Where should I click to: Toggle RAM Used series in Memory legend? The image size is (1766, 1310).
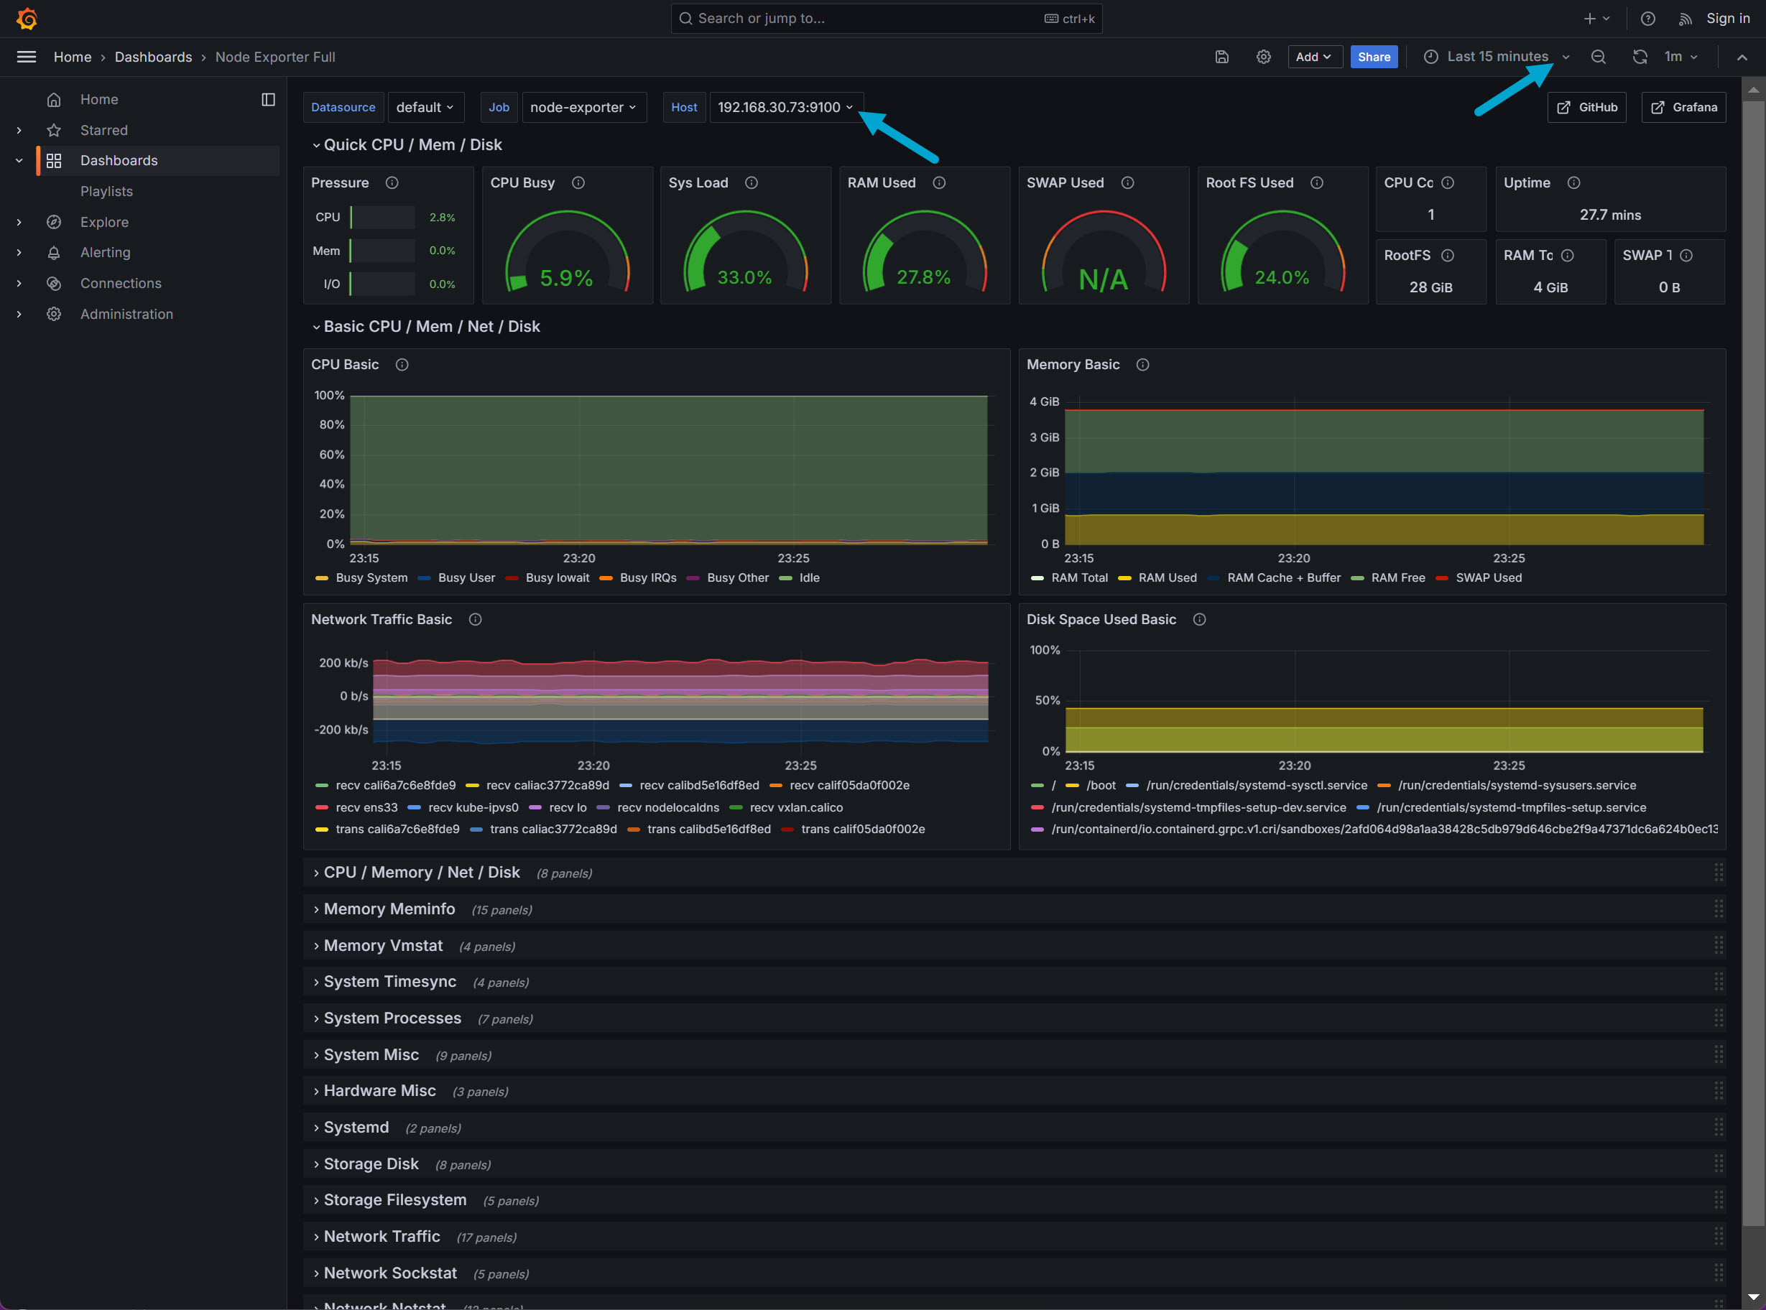(x=1166, y=578)
